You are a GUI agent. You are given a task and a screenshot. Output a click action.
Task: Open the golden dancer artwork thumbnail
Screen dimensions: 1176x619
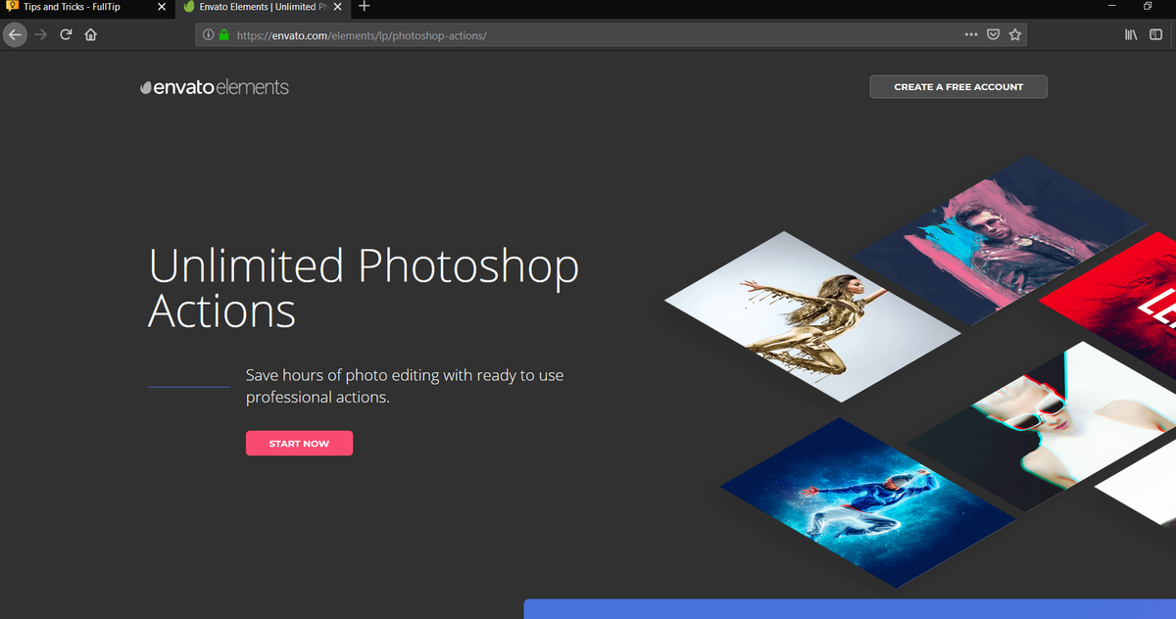(812, 315)
